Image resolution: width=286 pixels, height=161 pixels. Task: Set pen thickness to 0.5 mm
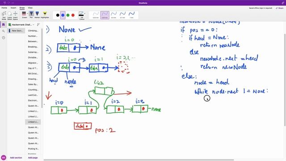(114, 15)
